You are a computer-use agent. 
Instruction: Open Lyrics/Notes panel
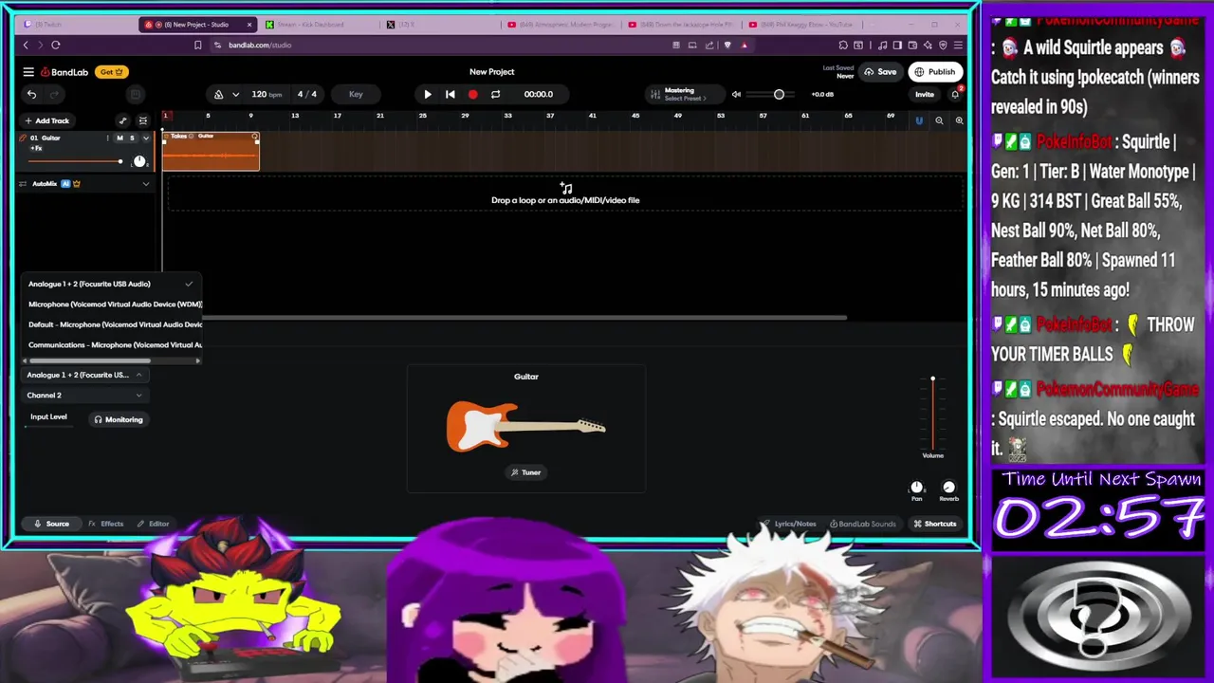(789, 524)
